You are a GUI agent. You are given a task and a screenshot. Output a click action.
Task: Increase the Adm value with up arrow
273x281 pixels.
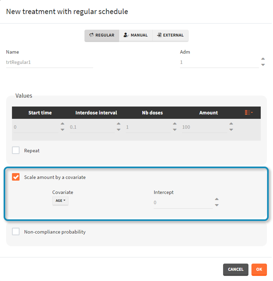tap(263, 59)
